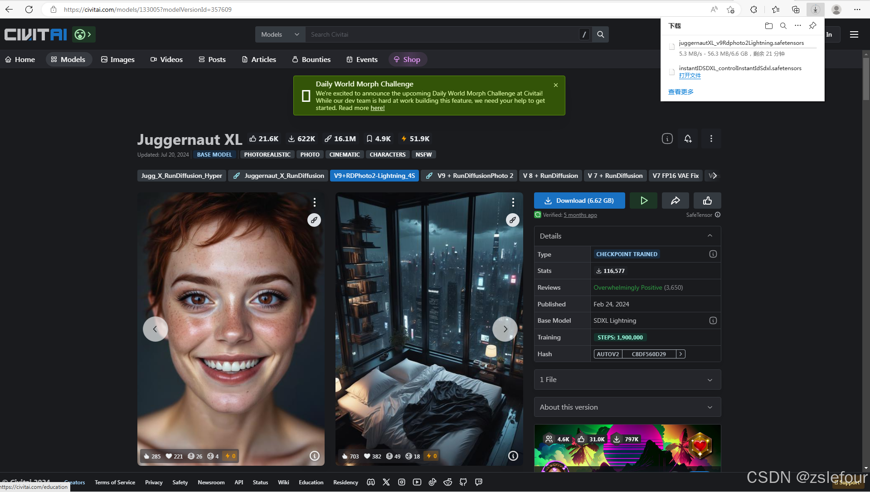Open the model info circle icon

pos(667,139)
